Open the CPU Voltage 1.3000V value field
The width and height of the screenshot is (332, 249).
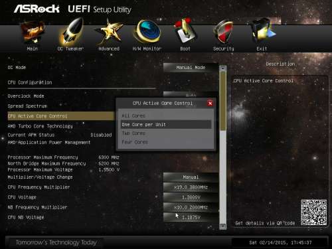(x=191, y=197)
